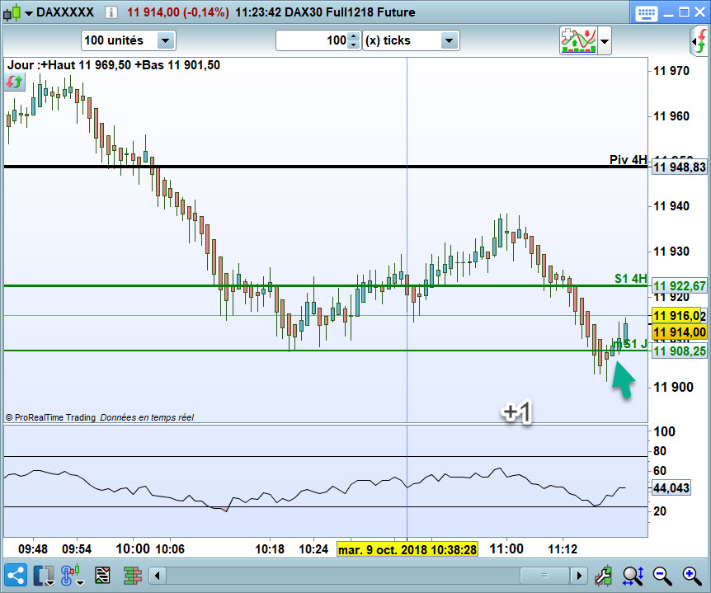Click the tick count field showing 100

pyautogui.click(x=313, y=40)
